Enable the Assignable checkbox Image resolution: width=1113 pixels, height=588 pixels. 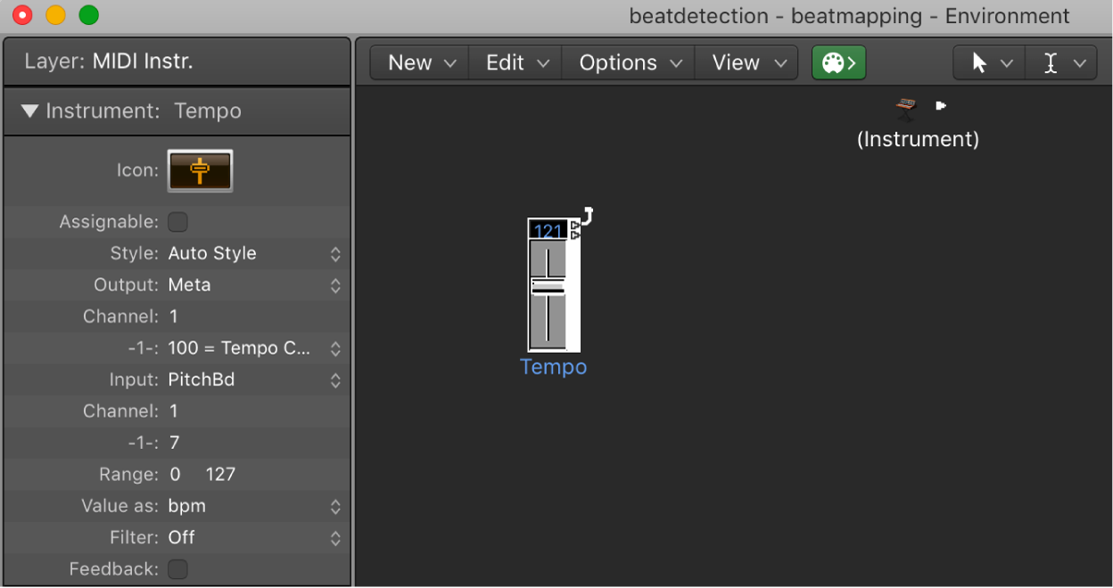[178, 222]
